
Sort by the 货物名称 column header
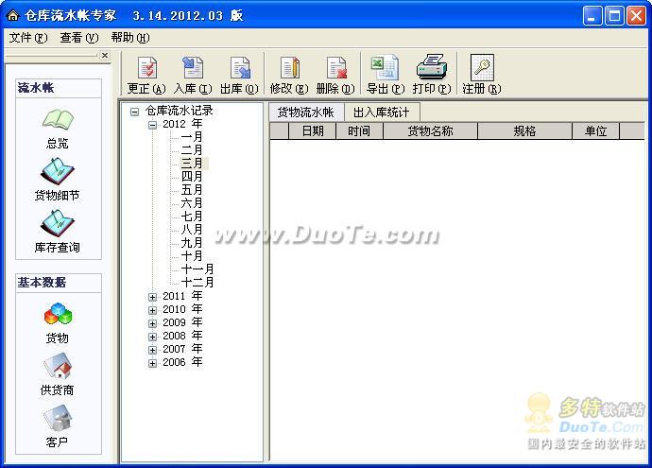coord(430,131)
